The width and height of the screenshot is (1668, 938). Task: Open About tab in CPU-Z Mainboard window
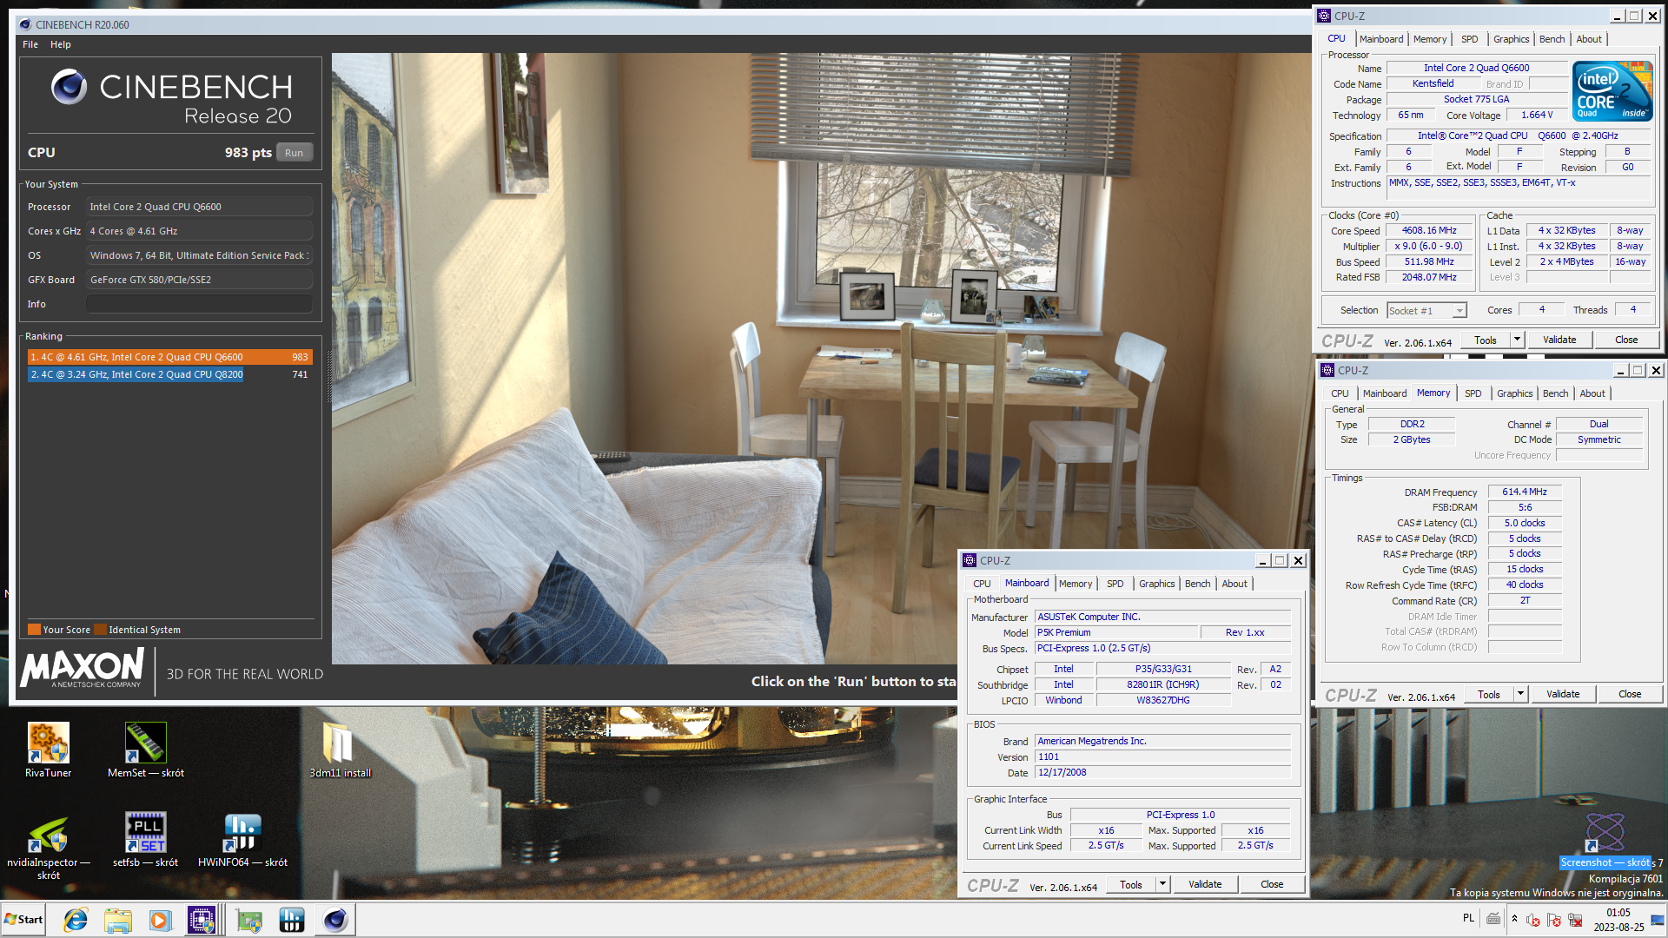[x=1234, y=584]
